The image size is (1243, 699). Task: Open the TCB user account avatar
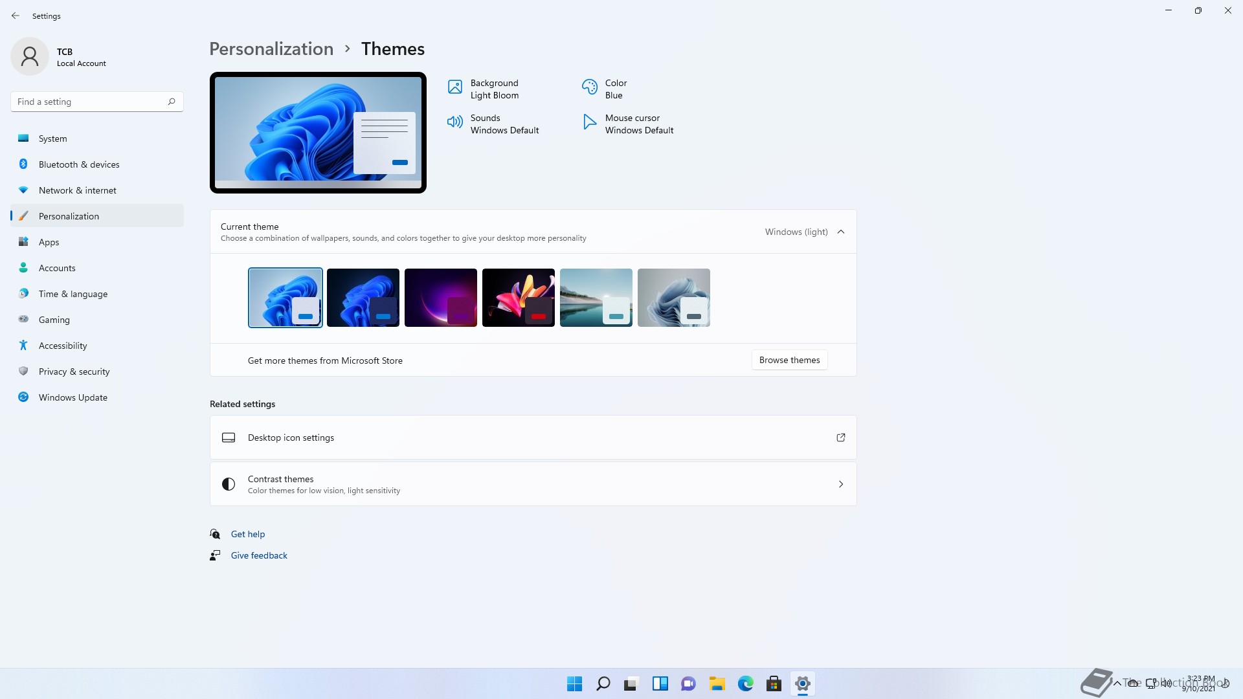click(x=30, y=56)
